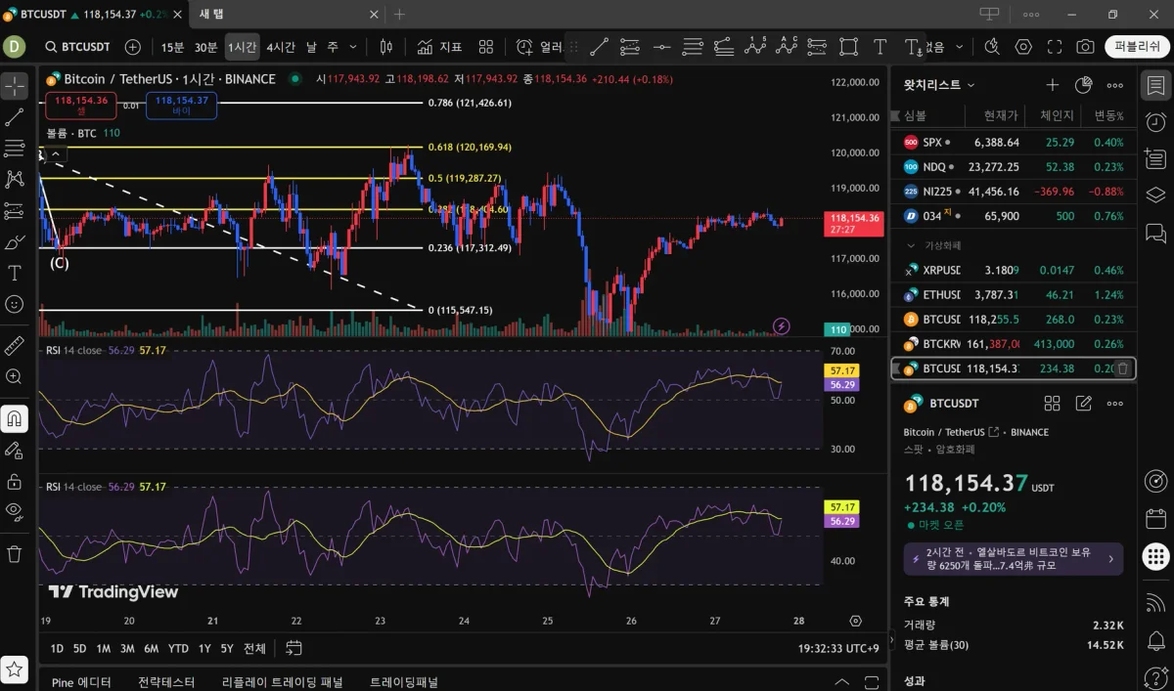This screenshot has height=691, width=1174.
Task: Expand the timeframe interval dropdown chevron
Action: (x=353, y=47)
